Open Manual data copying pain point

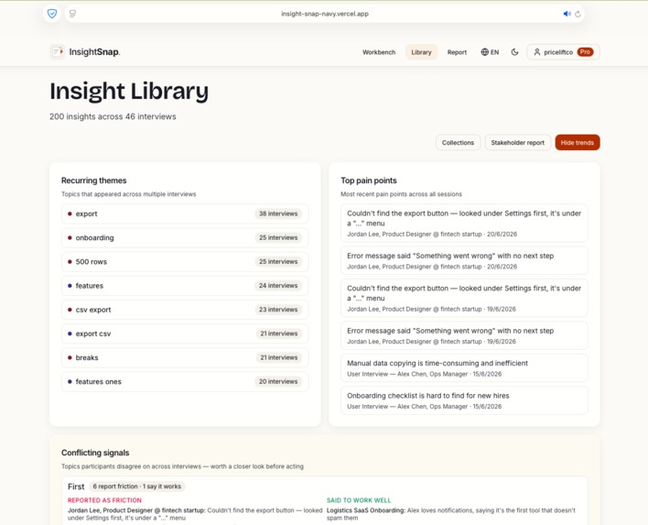(x=464, y=367)
